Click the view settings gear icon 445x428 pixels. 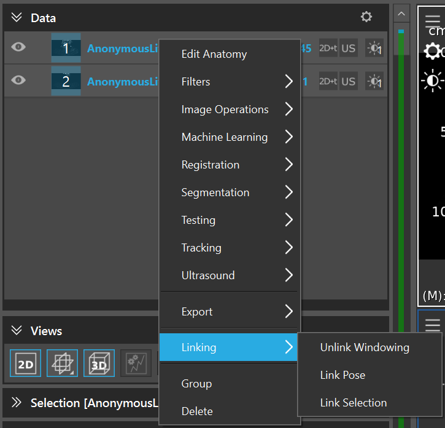coord(431,52)
